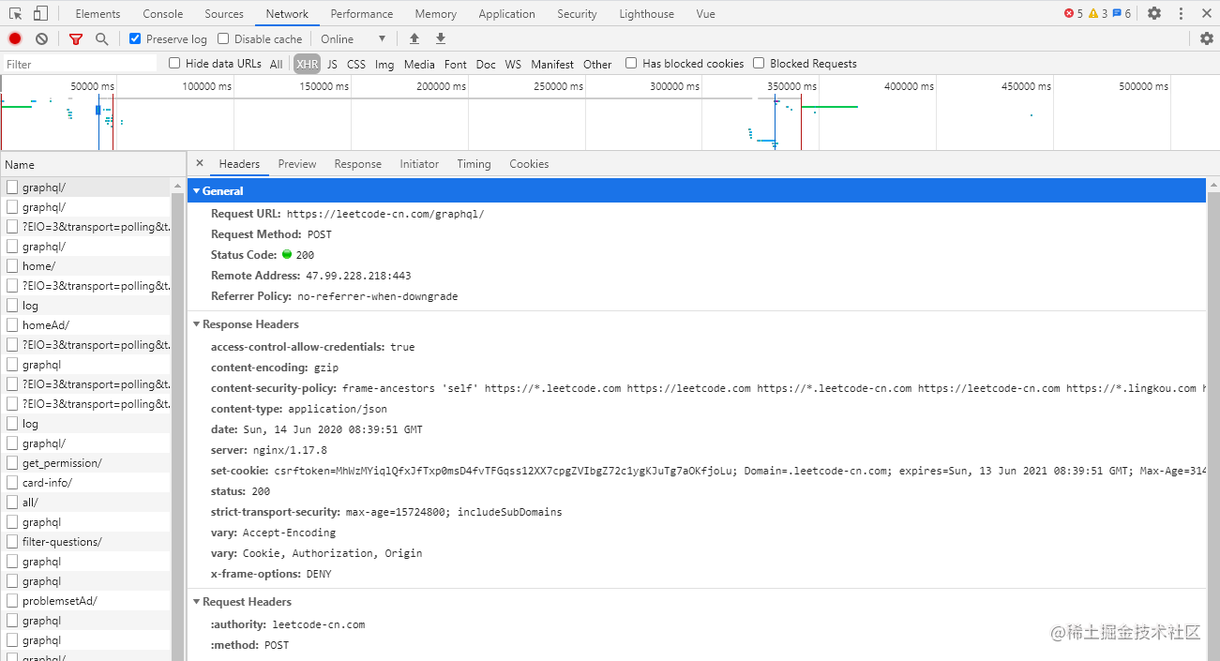Clear the network log
Screen dimensions: 1220x661
[x=42, y=38]
